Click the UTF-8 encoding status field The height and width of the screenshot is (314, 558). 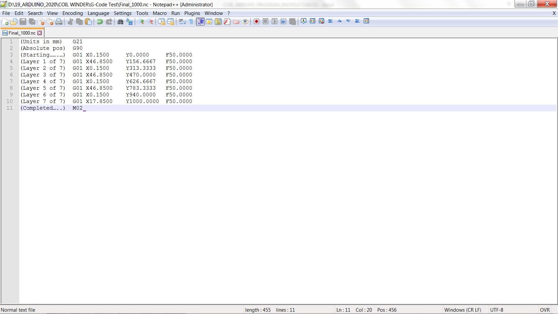click(497, 310)
